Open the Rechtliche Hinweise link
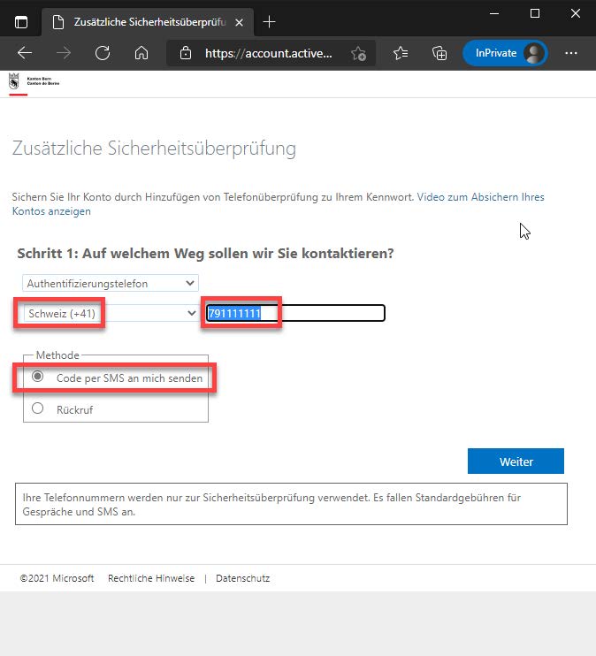Image resolution: width=596 pixels, height=656 pixels. tap(151, 578)
